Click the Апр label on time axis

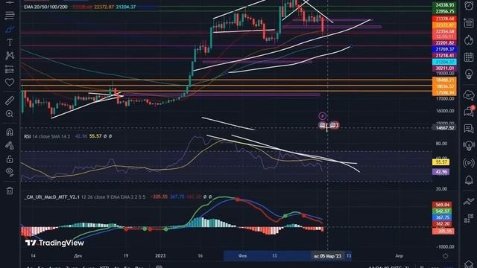pyautogui.click(x=399, y=256)
